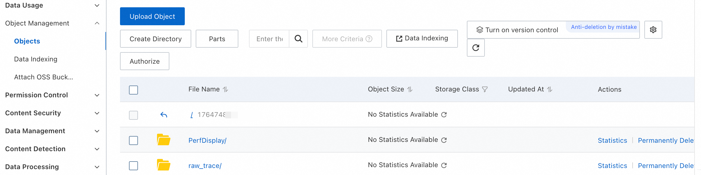Screen dimensions: 701x175
Task: Click the Upload Object button
Action: coord(152,16)
